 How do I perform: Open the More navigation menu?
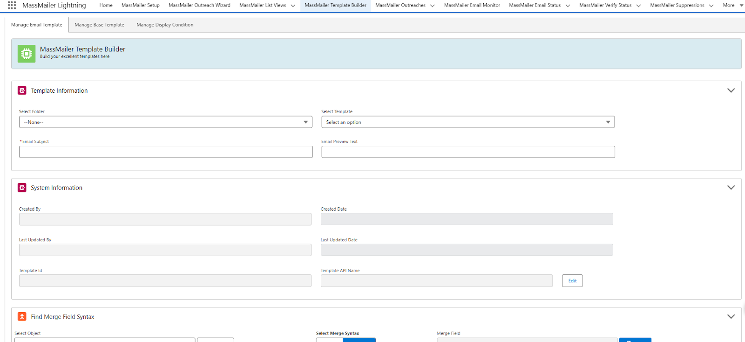[732, 5]
